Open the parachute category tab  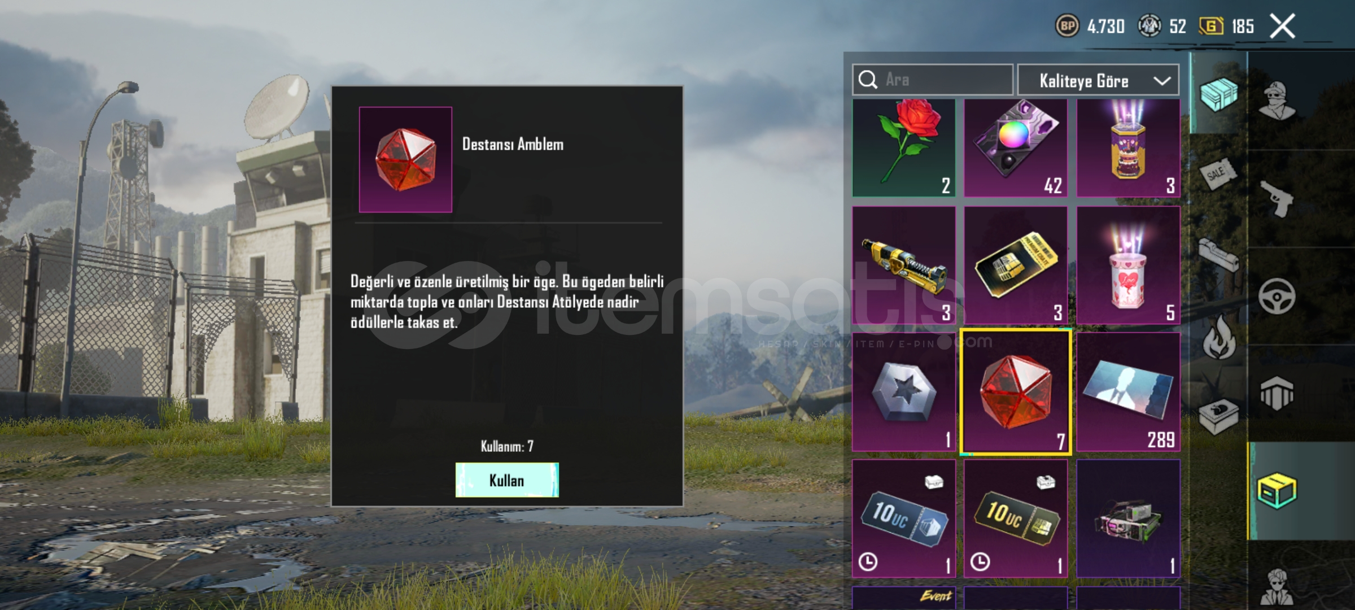coord(1277,393)
